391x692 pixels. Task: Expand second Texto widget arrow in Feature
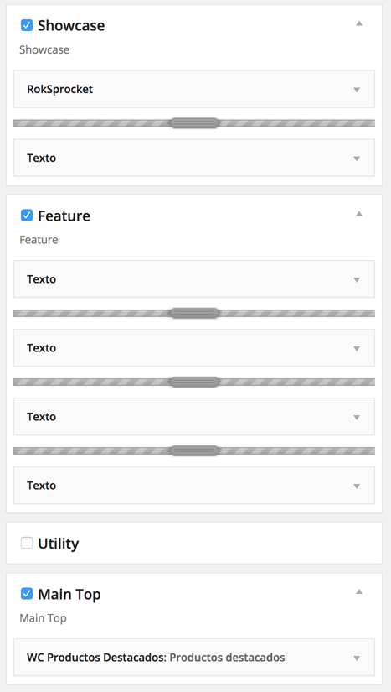tap(357, 349)
